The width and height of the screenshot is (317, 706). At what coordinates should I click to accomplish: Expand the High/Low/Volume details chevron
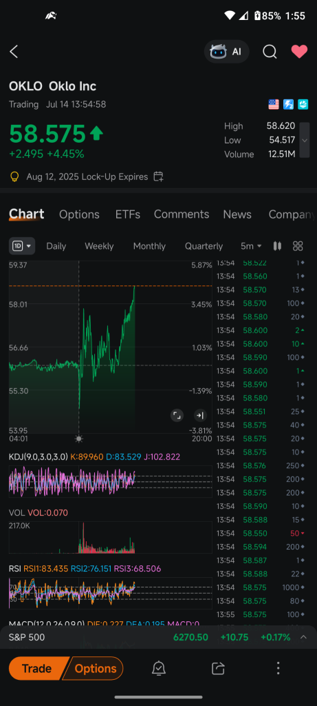[x=305, y=140]
